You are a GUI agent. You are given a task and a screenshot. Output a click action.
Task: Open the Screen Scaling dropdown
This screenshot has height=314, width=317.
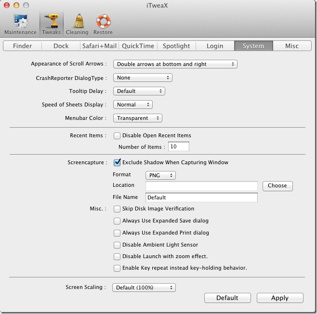tap(144, 288)
